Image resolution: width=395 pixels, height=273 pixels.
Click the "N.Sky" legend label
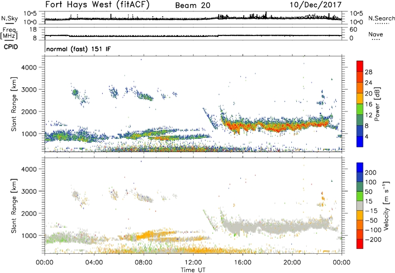[x=9, y=18]
